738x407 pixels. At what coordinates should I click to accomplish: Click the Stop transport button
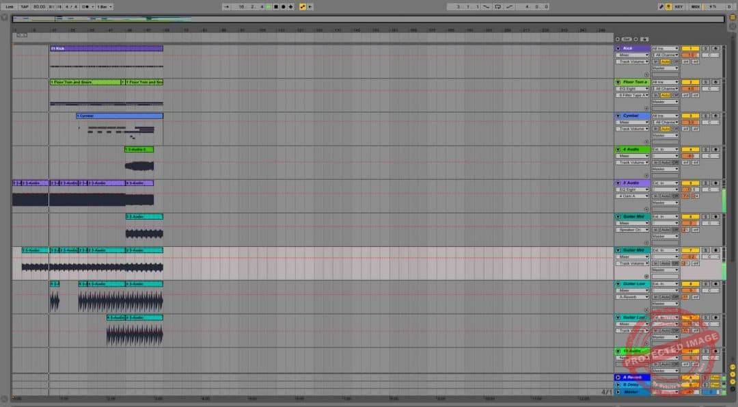[276, 6]
